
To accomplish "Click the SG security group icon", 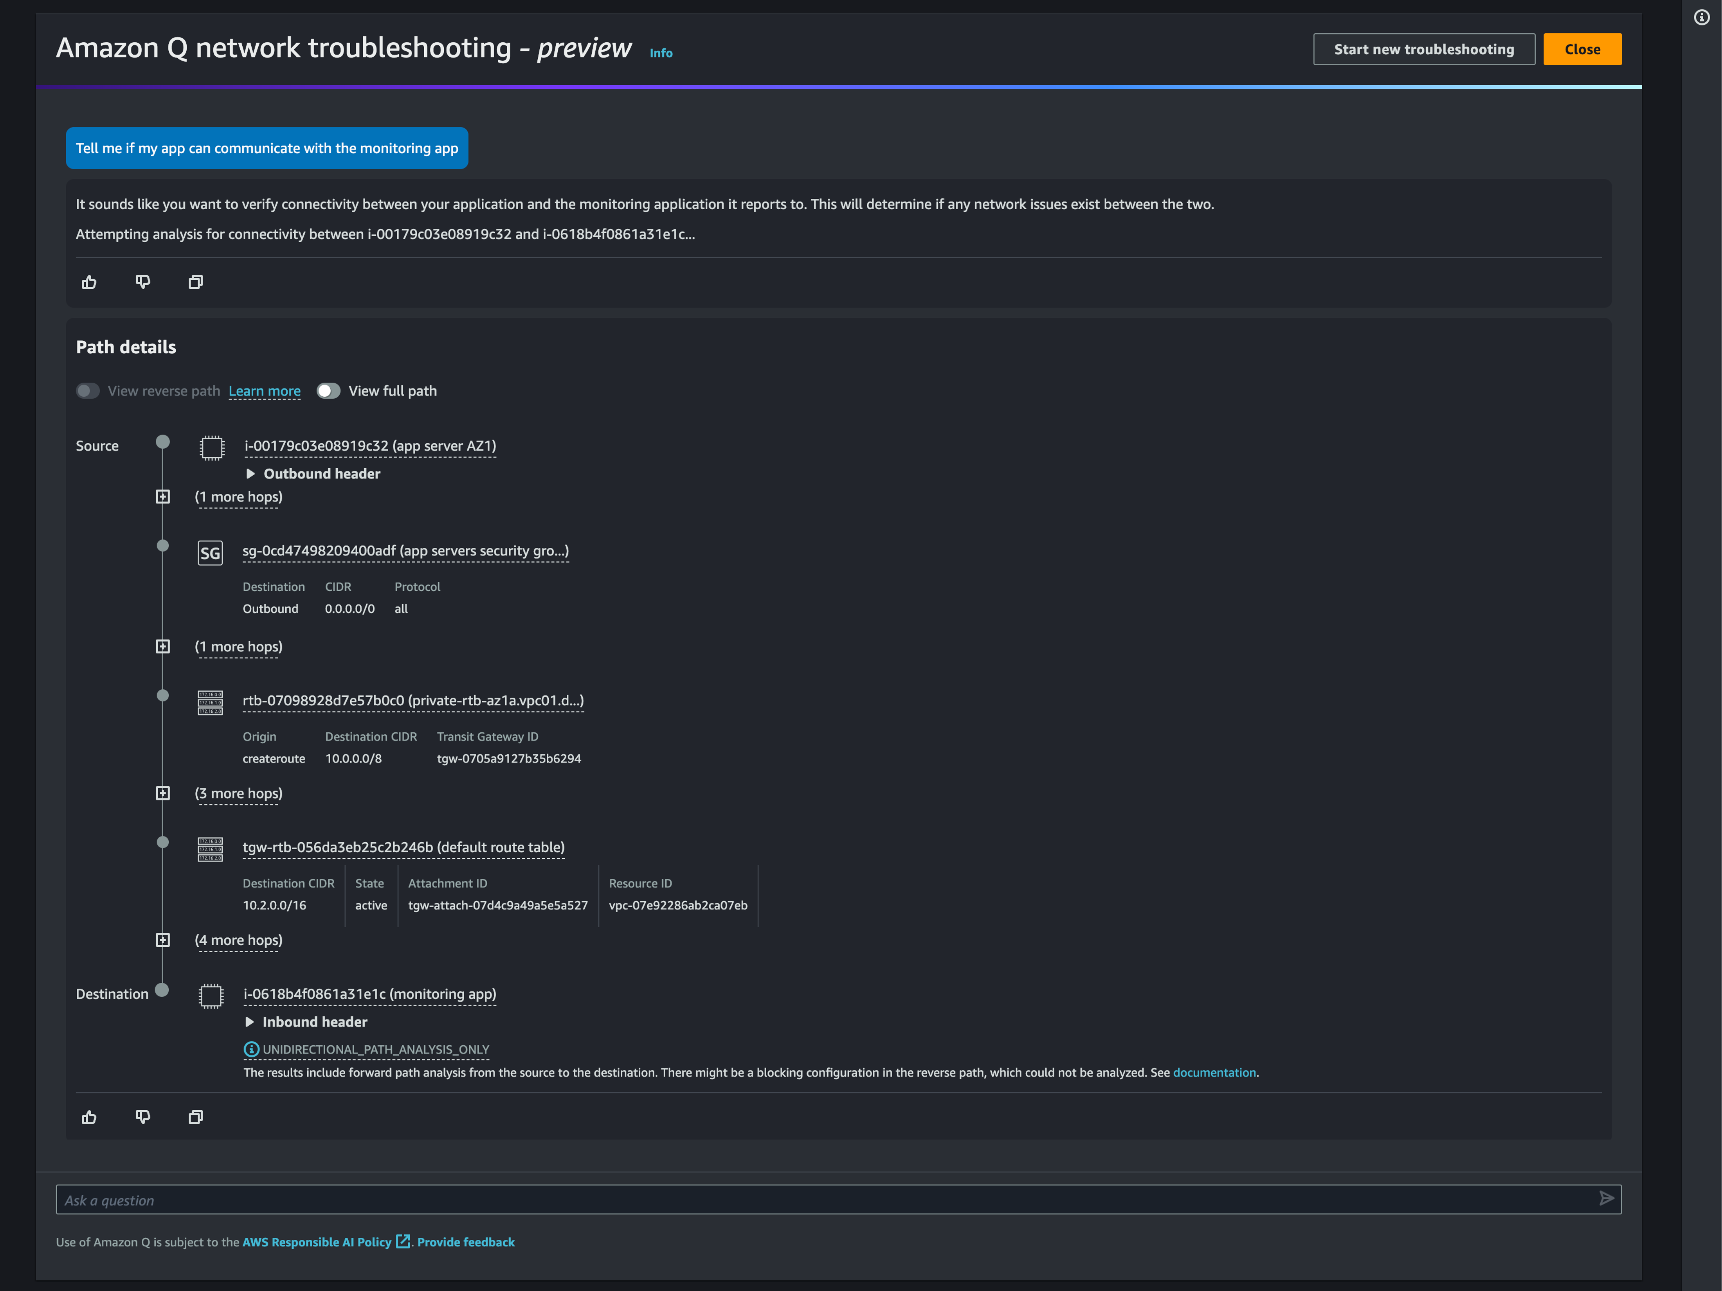I will pos(210,552).
